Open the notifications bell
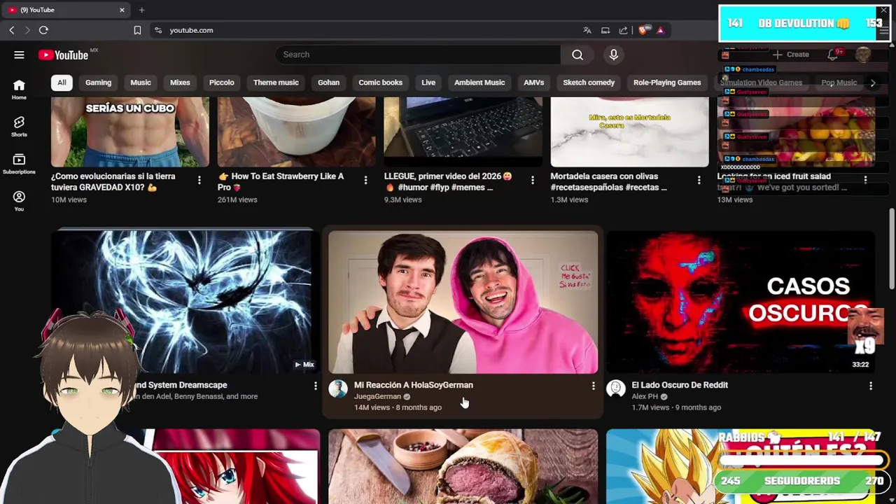 pos(832,55)
